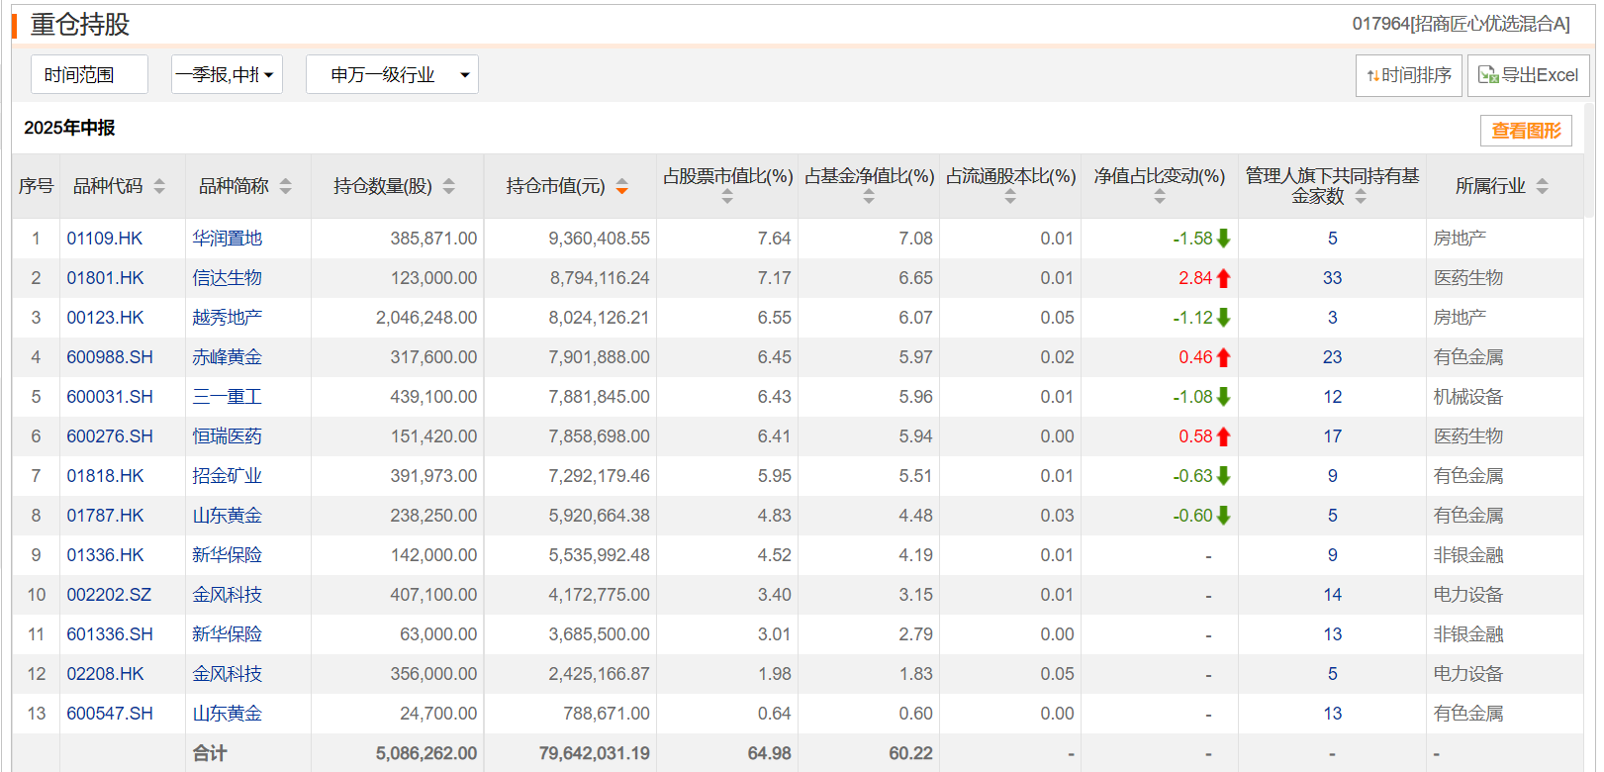Viewport: 1604px width, 772px height.
Task: Open stock code 01818.HK link
Action: point(105,476)
